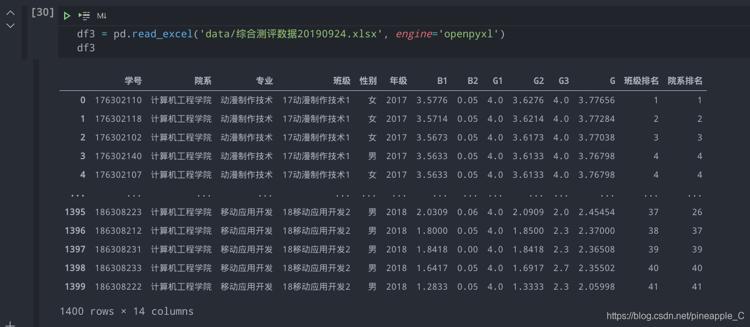Click the G2 value 1.8500
The height and width of the screenshot is (327, 750).
pyautogui.click(x=528, y=231)
